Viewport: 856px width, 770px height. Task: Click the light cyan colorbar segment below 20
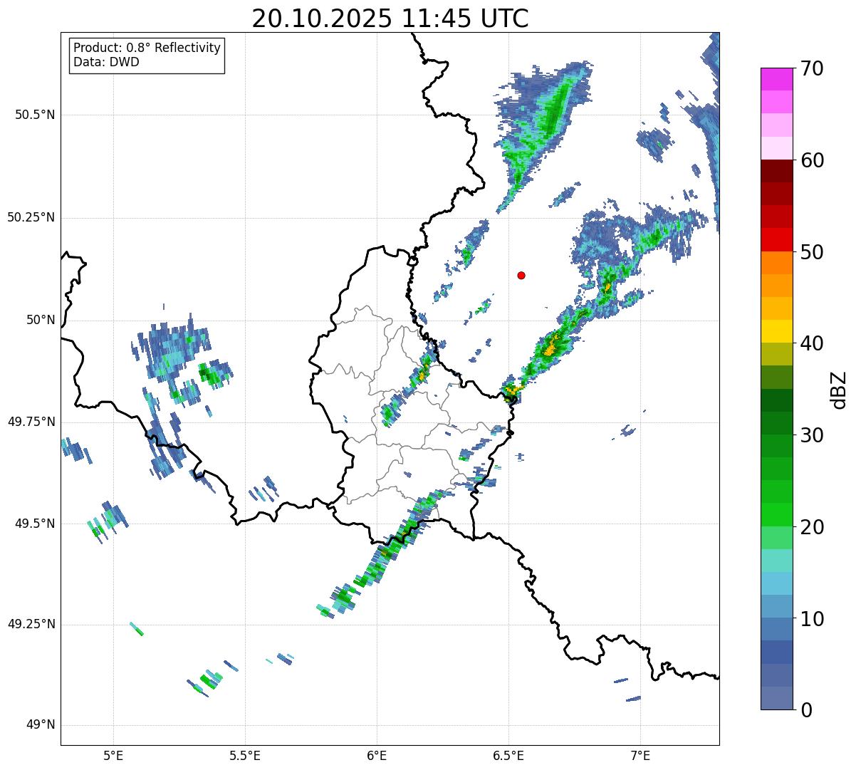pos(777,561)
